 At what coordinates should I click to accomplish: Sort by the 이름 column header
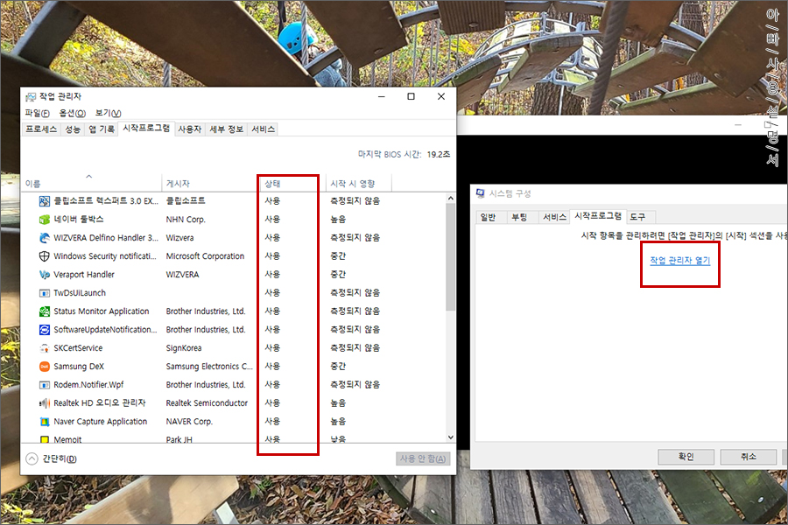pyautogui.click(x=93, y=184)
